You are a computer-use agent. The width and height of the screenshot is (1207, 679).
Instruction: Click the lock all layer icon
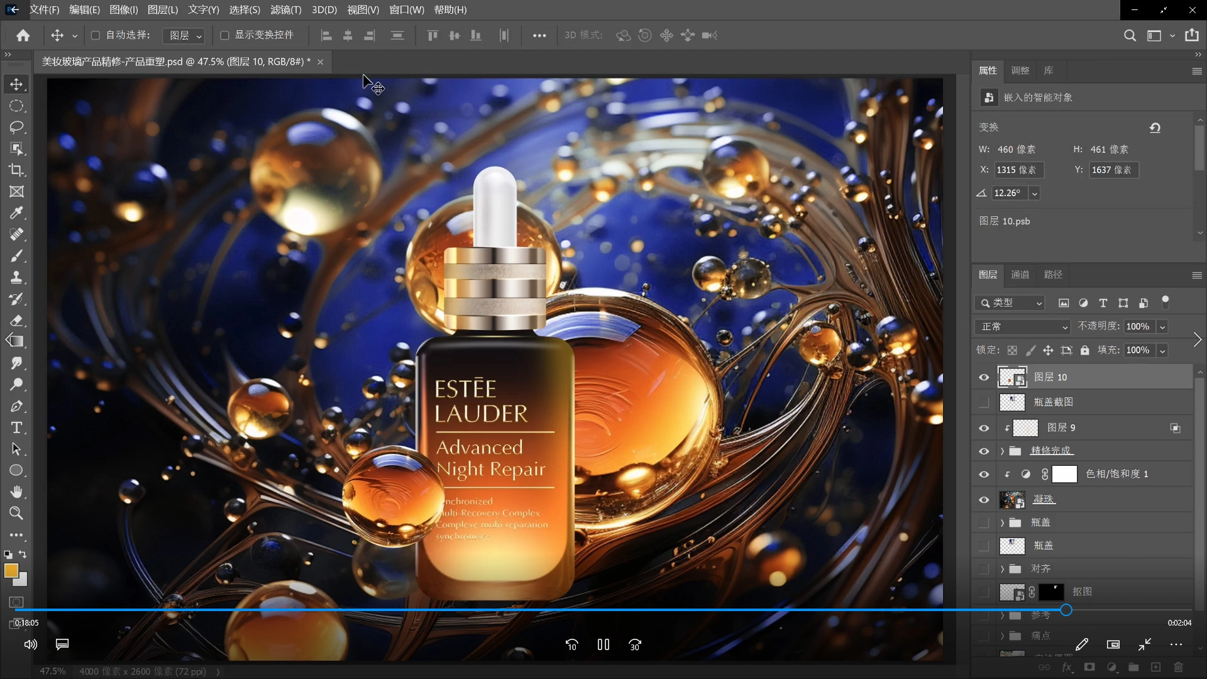[1084, 350]
